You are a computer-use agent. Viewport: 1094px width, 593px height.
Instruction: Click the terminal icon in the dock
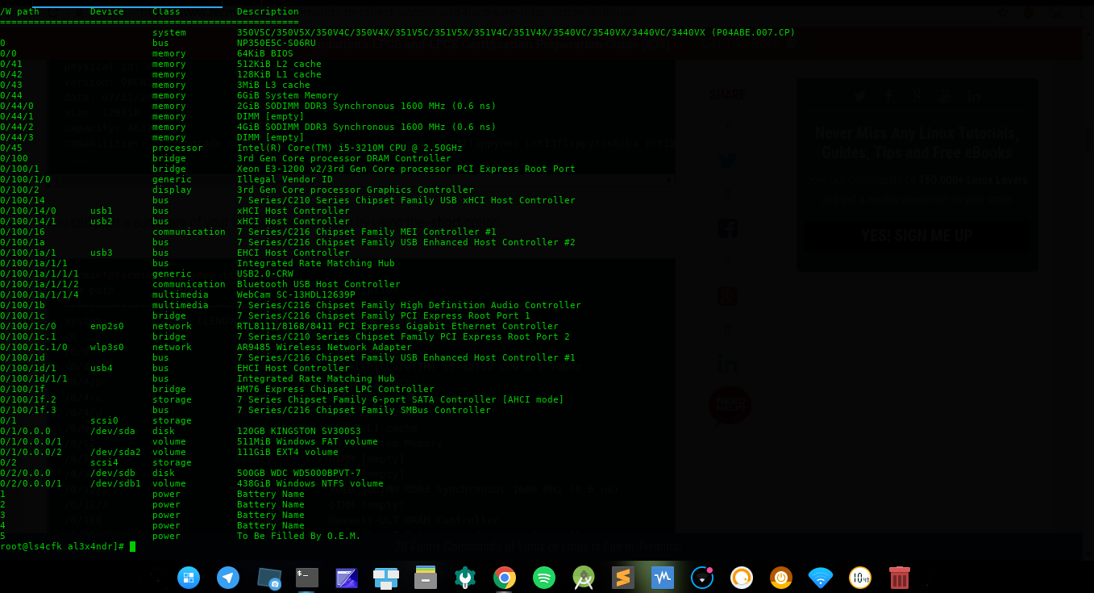pyautogui.click(x=307, y=578)
